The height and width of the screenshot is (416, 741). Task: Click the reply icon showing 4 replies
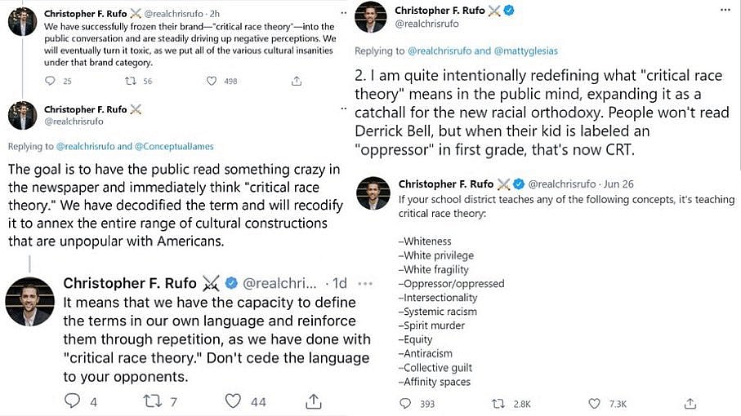72,401
